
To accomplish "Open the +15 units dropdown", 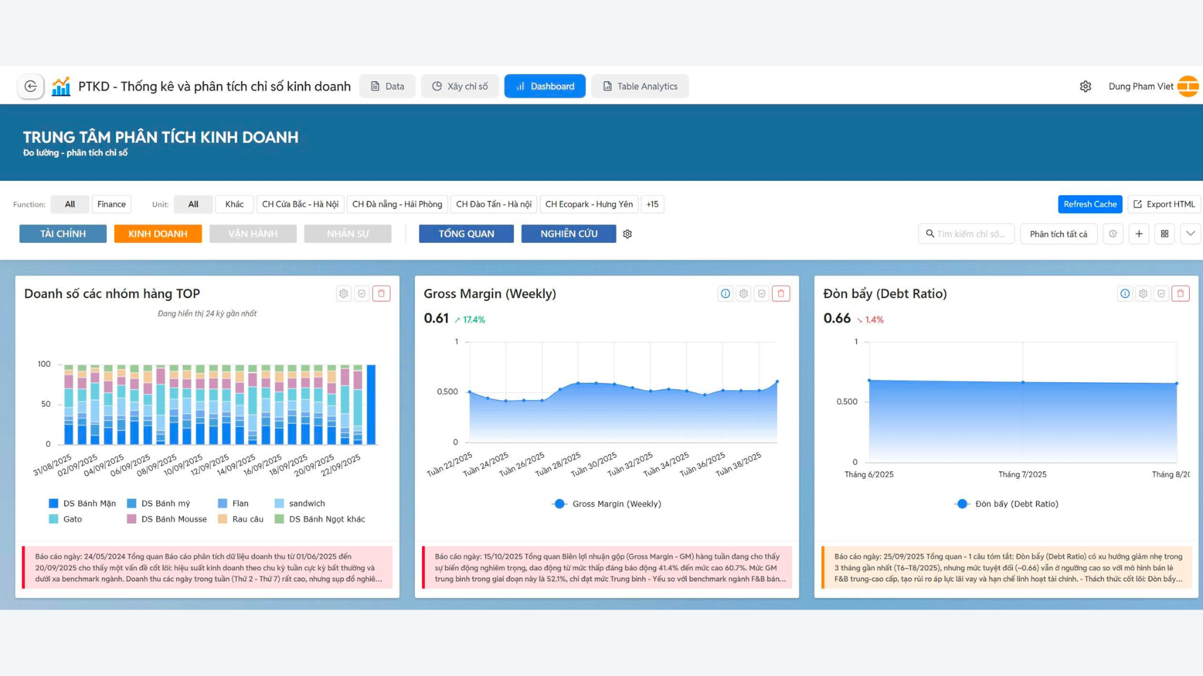I will 652,204.
